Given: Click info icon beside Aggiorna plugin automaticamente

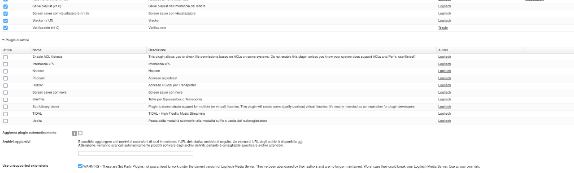Looking at the screenshot, I should tap(74, 133).
